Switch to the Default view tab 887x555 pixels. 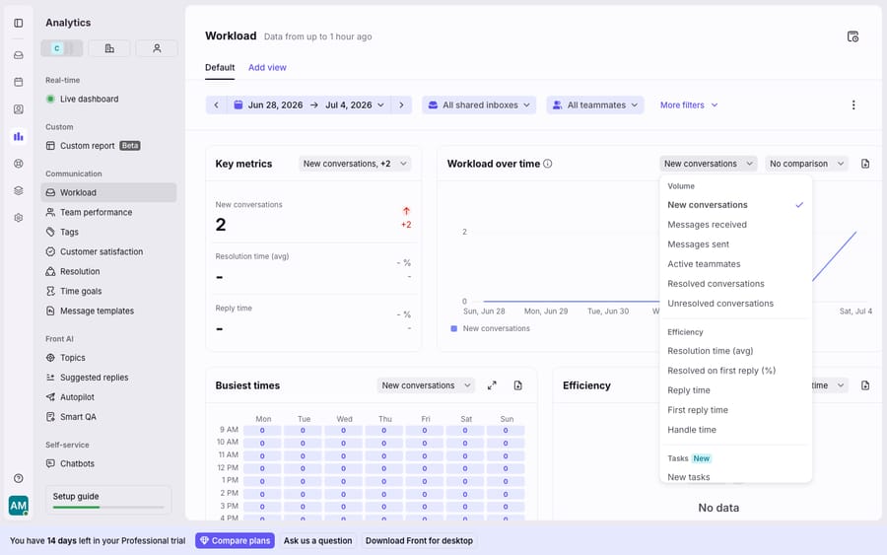(x=220, y=67)
